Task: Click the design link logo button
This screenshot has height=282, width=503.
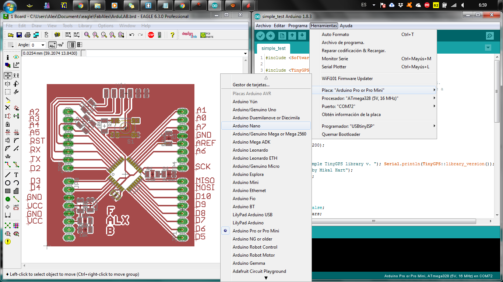Action: pyautogui.click(x=190, y=35)
